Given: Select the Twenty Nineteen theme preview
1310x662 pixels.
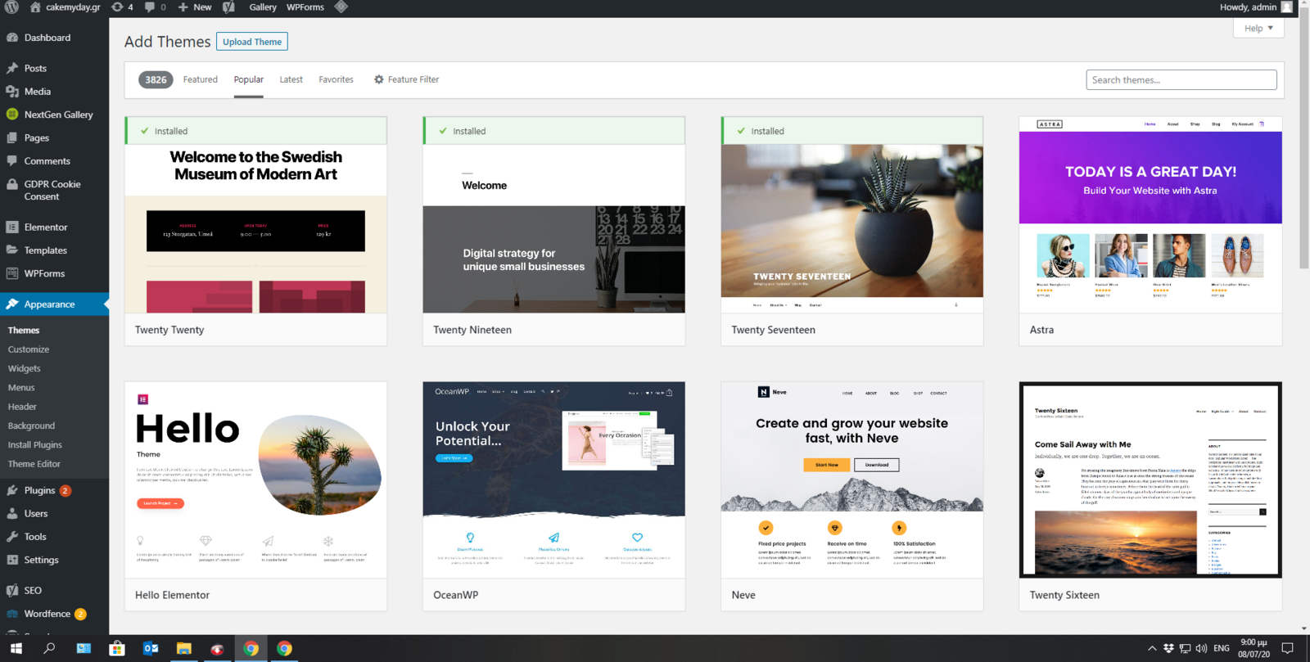Looking at the screenshot, I should pyautogui.click(x=553, y=229).
